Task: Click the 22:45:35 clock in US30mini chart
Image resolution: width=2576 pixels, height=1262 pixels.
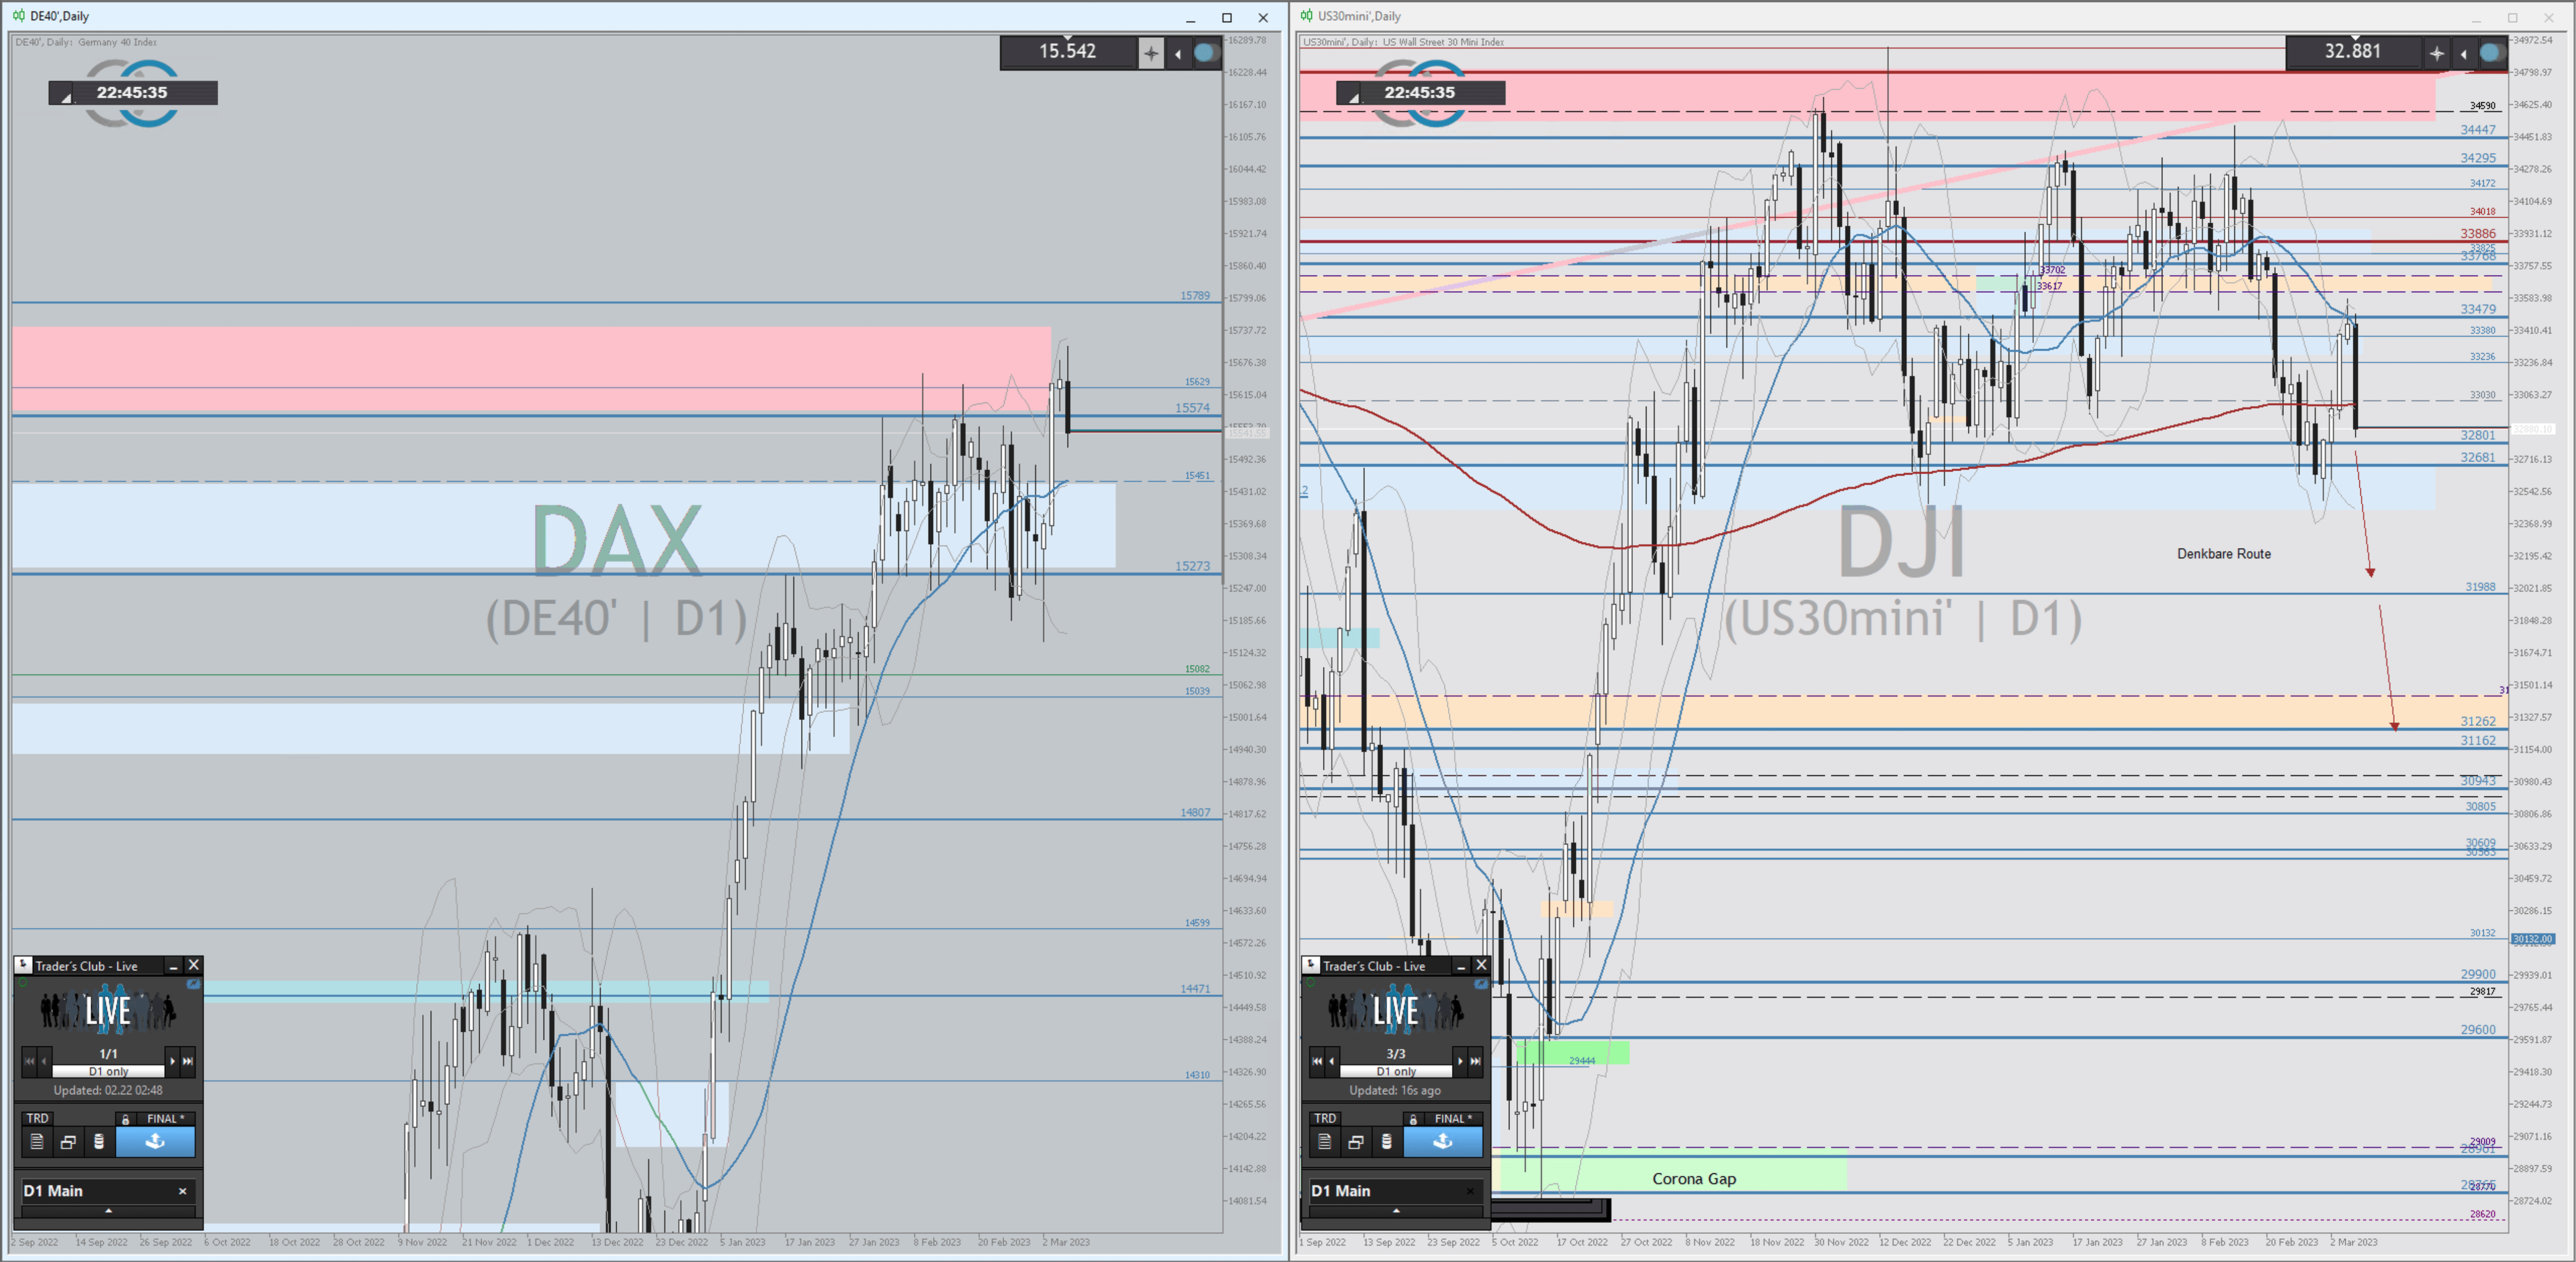Action: [1420, 92]
